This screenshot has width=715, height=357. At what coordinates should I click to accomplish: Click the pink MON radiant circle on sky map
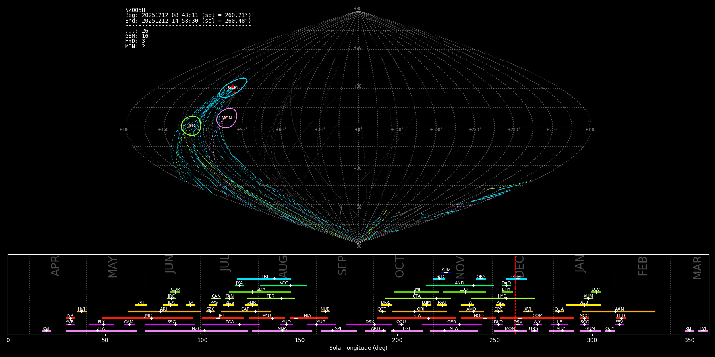pyautogui.click(x=227, y=118)
